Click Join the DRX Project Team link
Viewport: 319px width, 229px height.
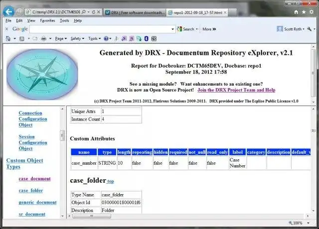pyautogui.click(x=236, y=90)
